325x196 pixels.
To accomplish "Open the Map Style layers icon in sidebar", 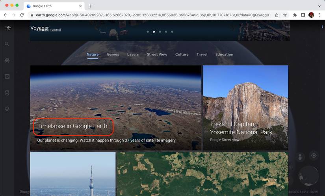I will (x=7, y=109).
